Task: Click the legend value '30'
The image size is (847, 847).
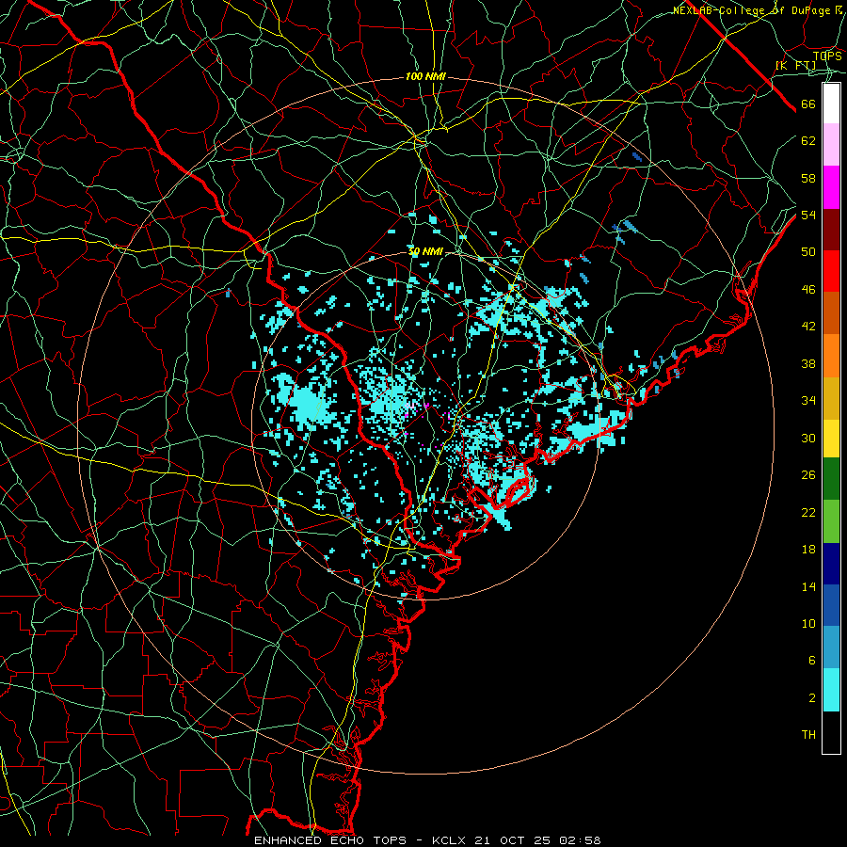Action: (808, 438)
